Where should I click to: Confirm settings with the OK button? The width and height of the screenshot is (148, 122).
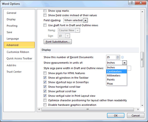point(116,116)
